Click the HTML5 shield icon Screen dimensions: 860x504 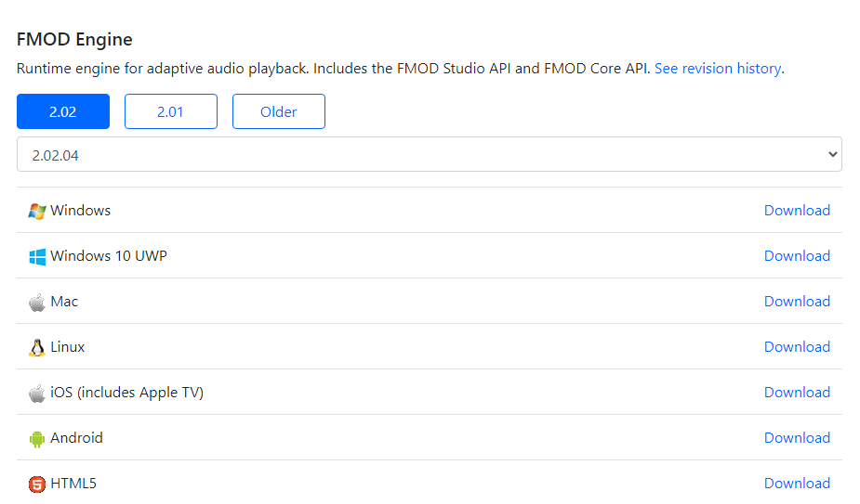[37, 484]
